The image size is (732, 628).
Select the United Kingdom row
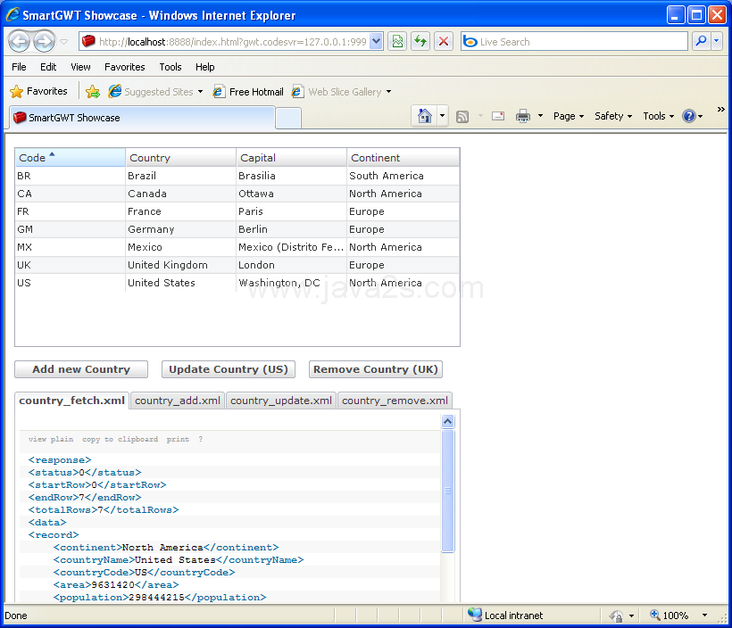pyautogui.click(x=237, y=265)
